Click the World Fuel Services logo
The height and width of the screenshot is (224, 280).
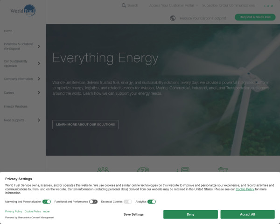tap(23, 10)
